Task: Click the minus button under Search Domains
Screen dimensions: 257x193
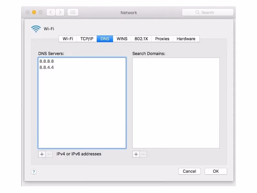Action: click(x=143, y=154)
